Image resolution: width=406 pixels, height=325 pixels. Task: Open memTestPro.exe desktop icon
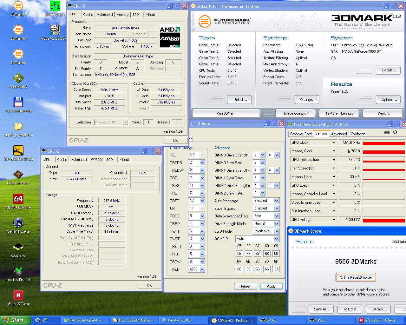point(18,274)
